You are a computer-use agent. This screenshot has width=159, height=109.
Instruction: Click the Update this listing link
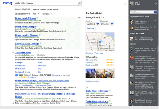pyautogui.click(x=92, y=81)
